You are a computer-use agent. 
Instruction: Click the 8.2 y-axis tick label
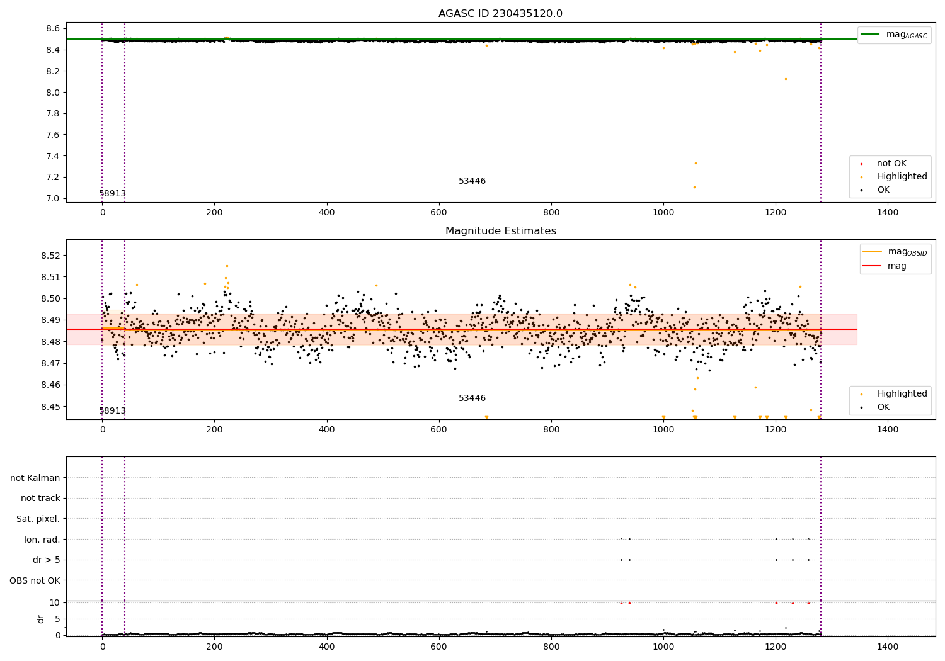[x=54, y=71]
